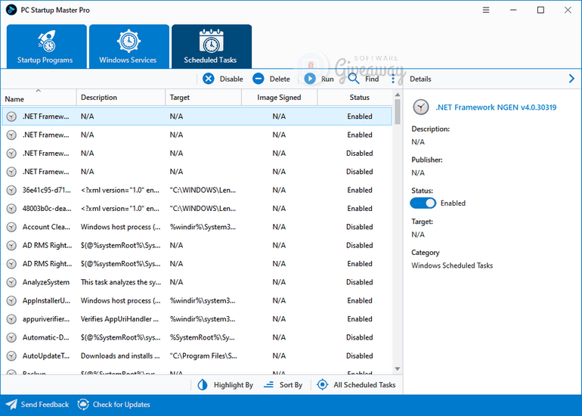Open the three-dot more options menu
582x416 pixels.
[x=393, y=79]
